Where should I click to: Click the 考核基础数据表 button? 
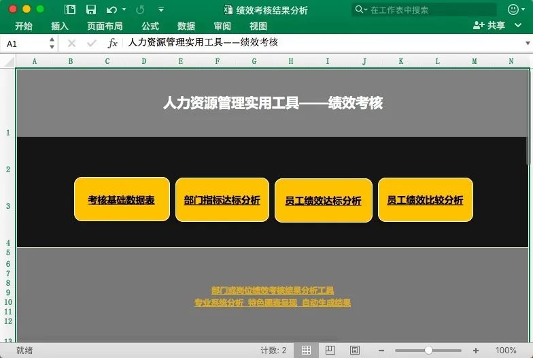[x=121, y=200]
